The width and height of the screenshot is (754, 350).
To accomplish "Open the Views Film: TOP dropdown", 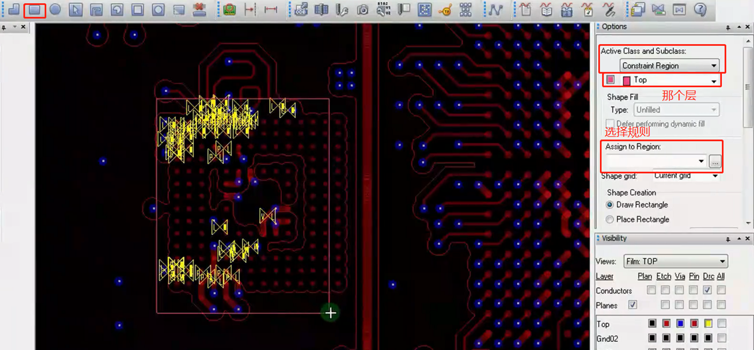I will (676, 261).
